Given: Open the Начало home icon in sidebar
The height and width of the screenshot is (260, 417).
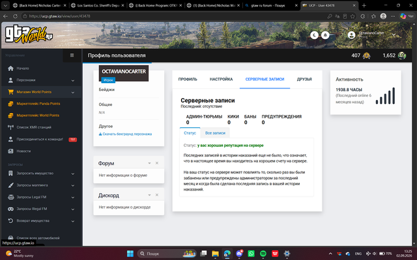Looking at the screenshot, I should tap(10, 68).
